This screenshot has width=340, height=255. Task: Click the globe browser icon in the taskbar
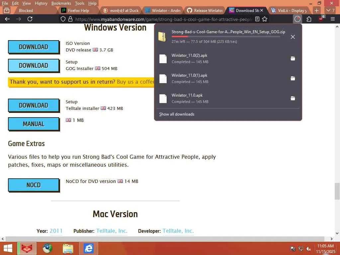click(47, 248)
